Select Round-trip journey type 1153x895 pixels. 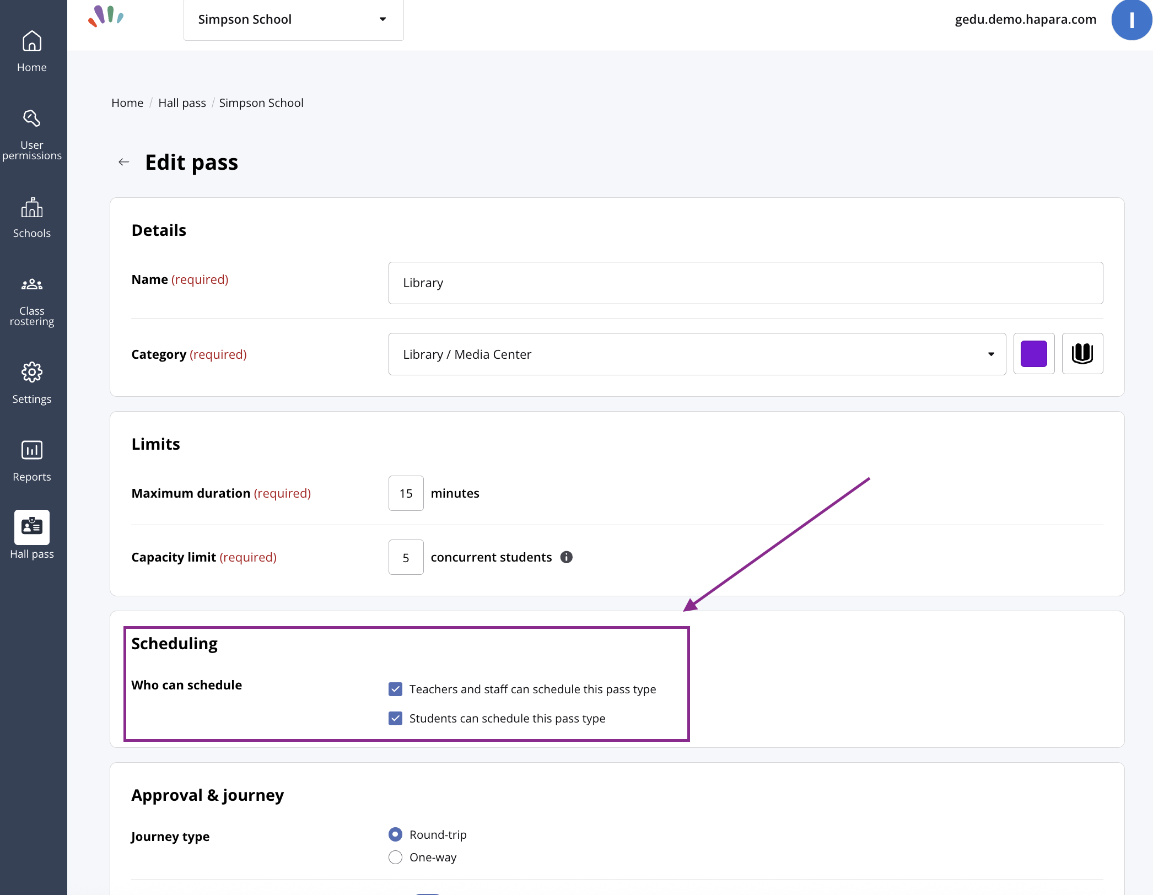[395, 834]
